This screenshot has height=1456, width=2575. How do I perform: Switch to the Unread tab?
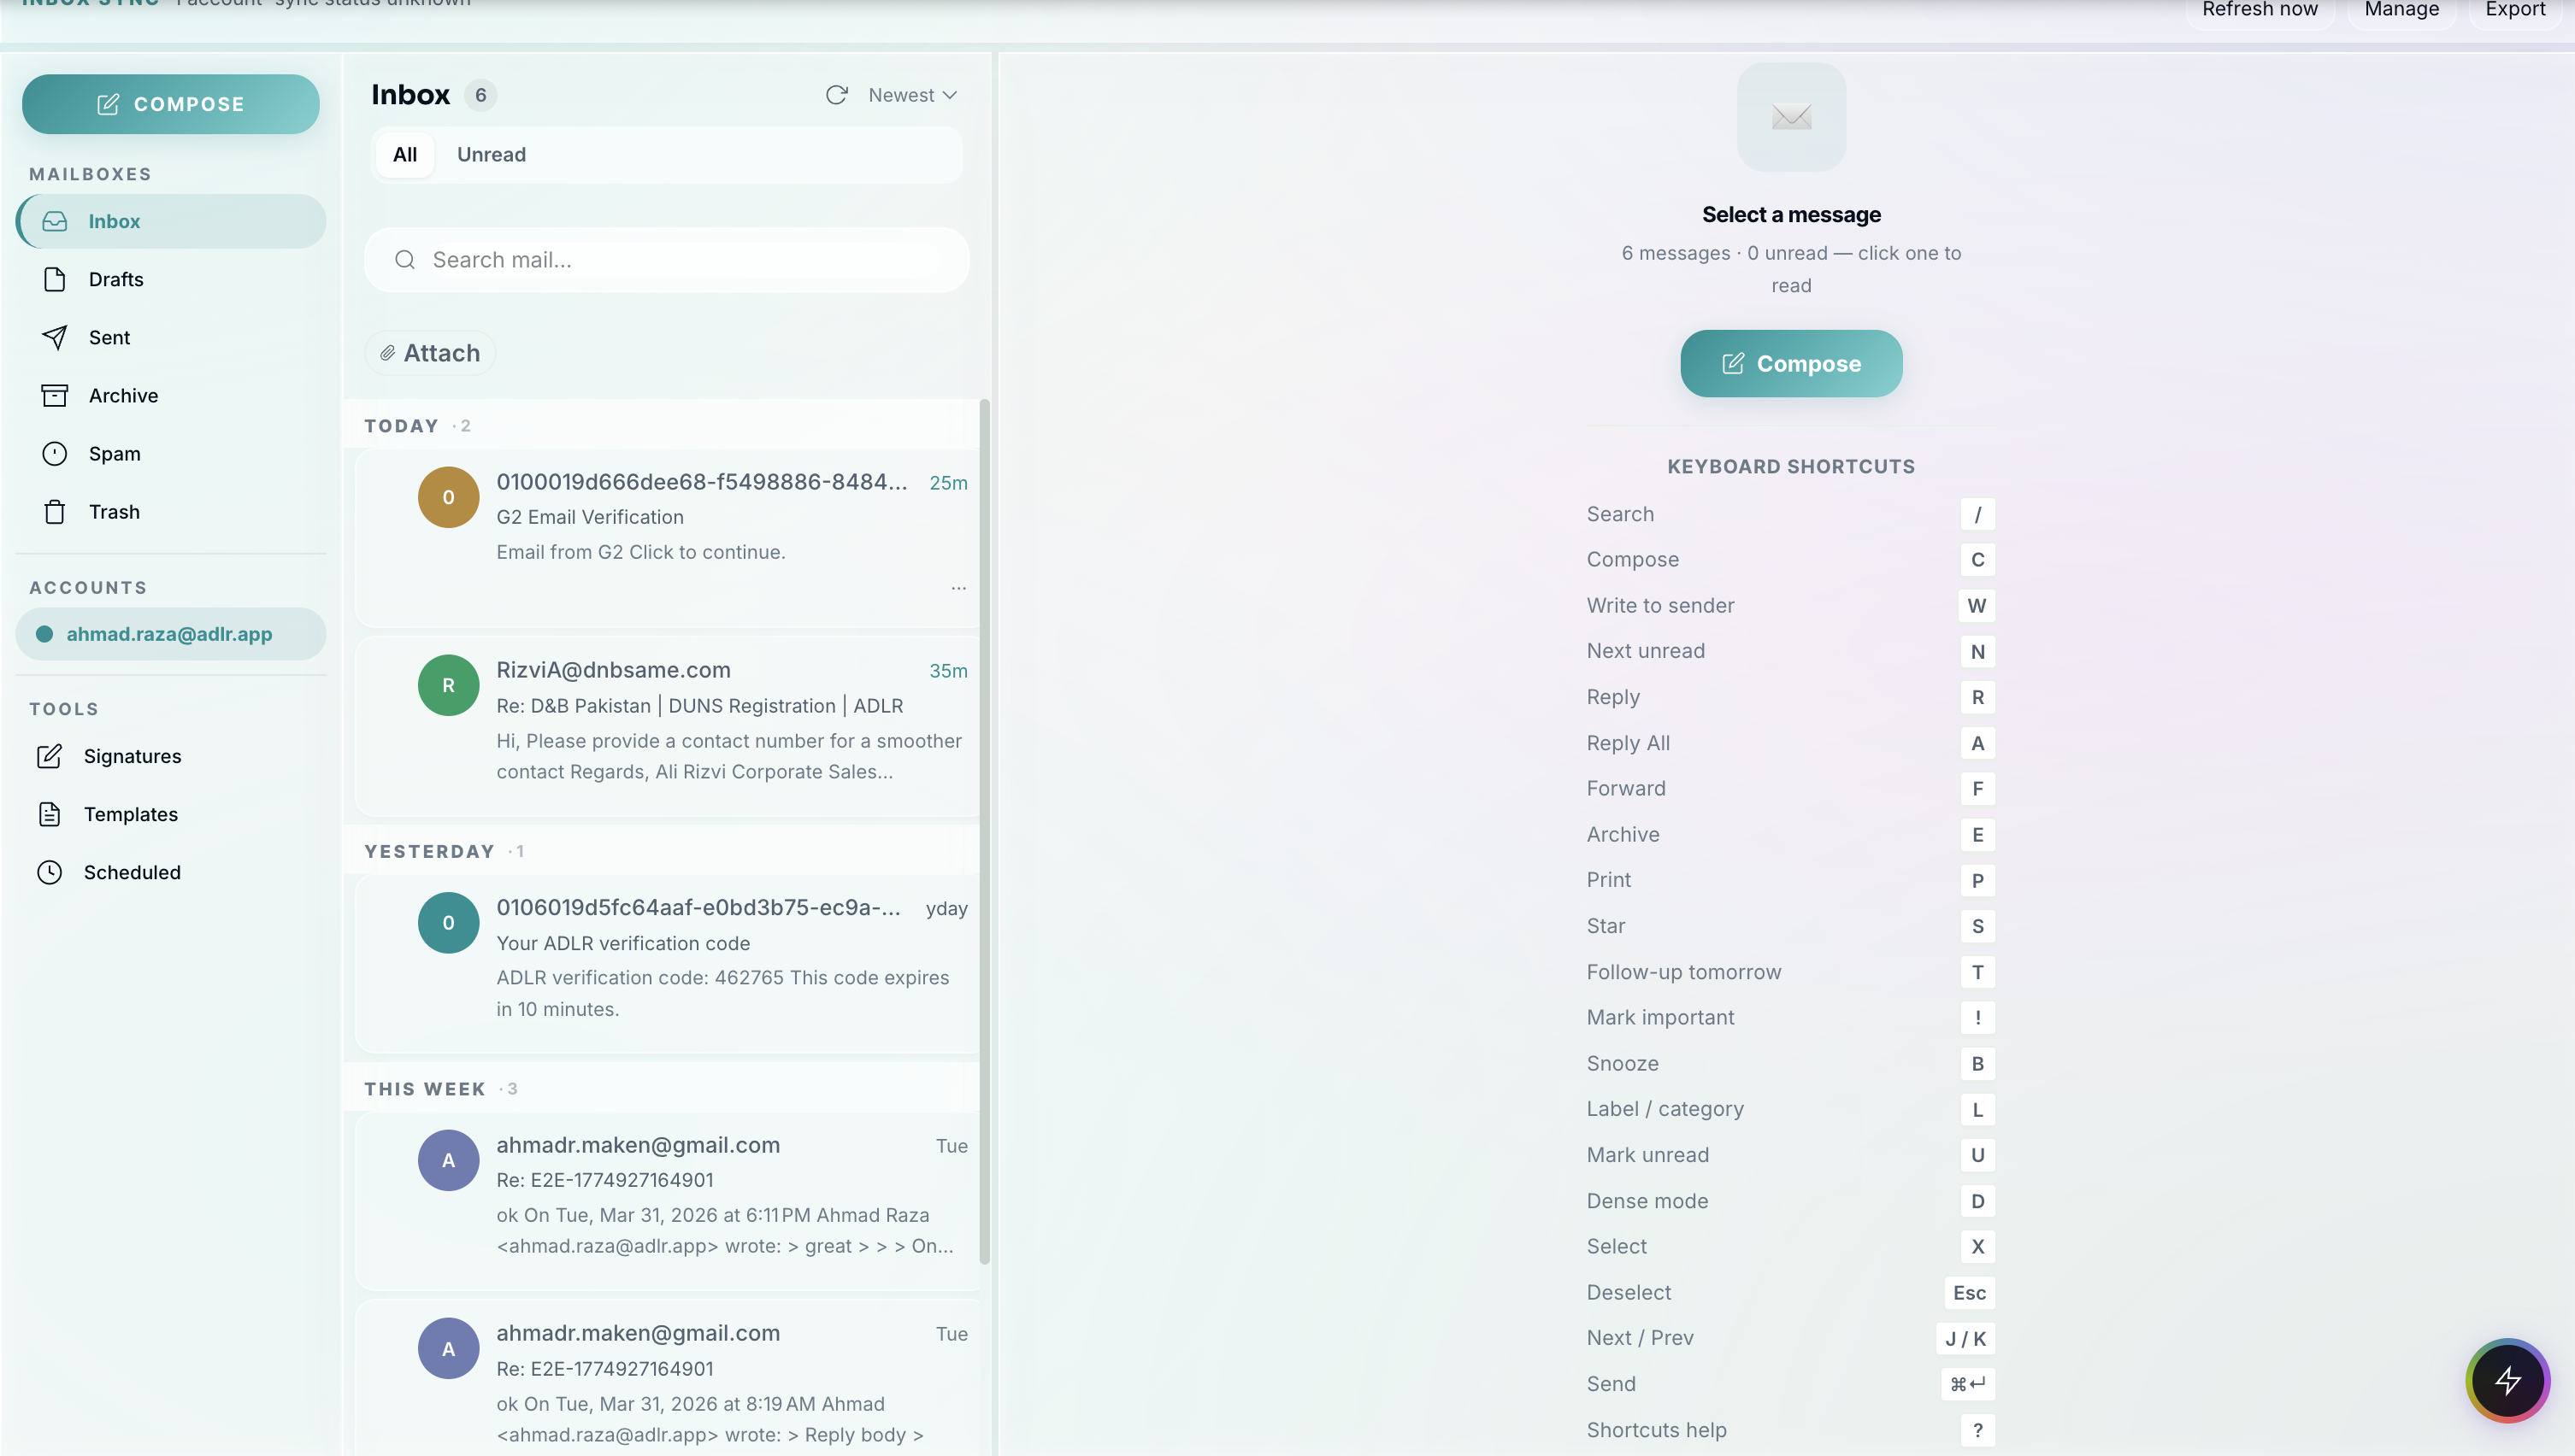(490, 155)
